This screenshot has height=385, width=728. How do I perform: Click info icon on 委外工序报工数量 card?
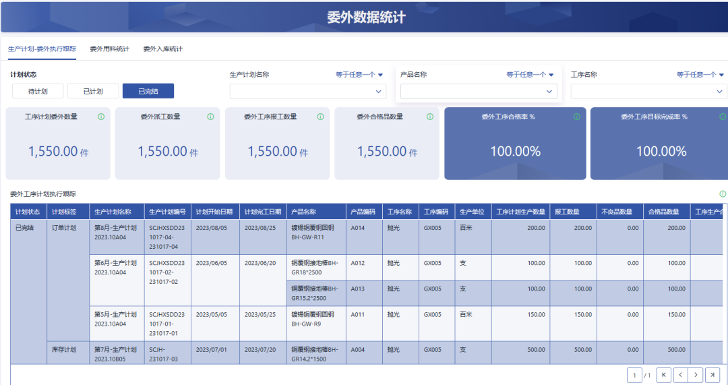pyautogui.click(x=320, y=117)
